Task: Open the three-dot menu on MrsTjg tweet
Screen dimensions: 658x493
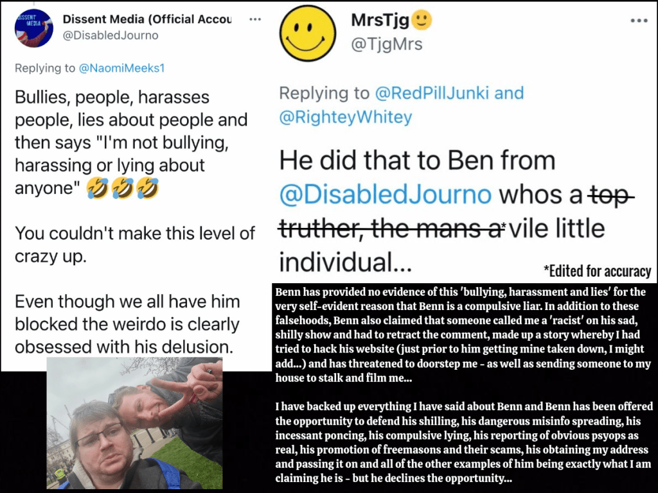Action: 639,21
